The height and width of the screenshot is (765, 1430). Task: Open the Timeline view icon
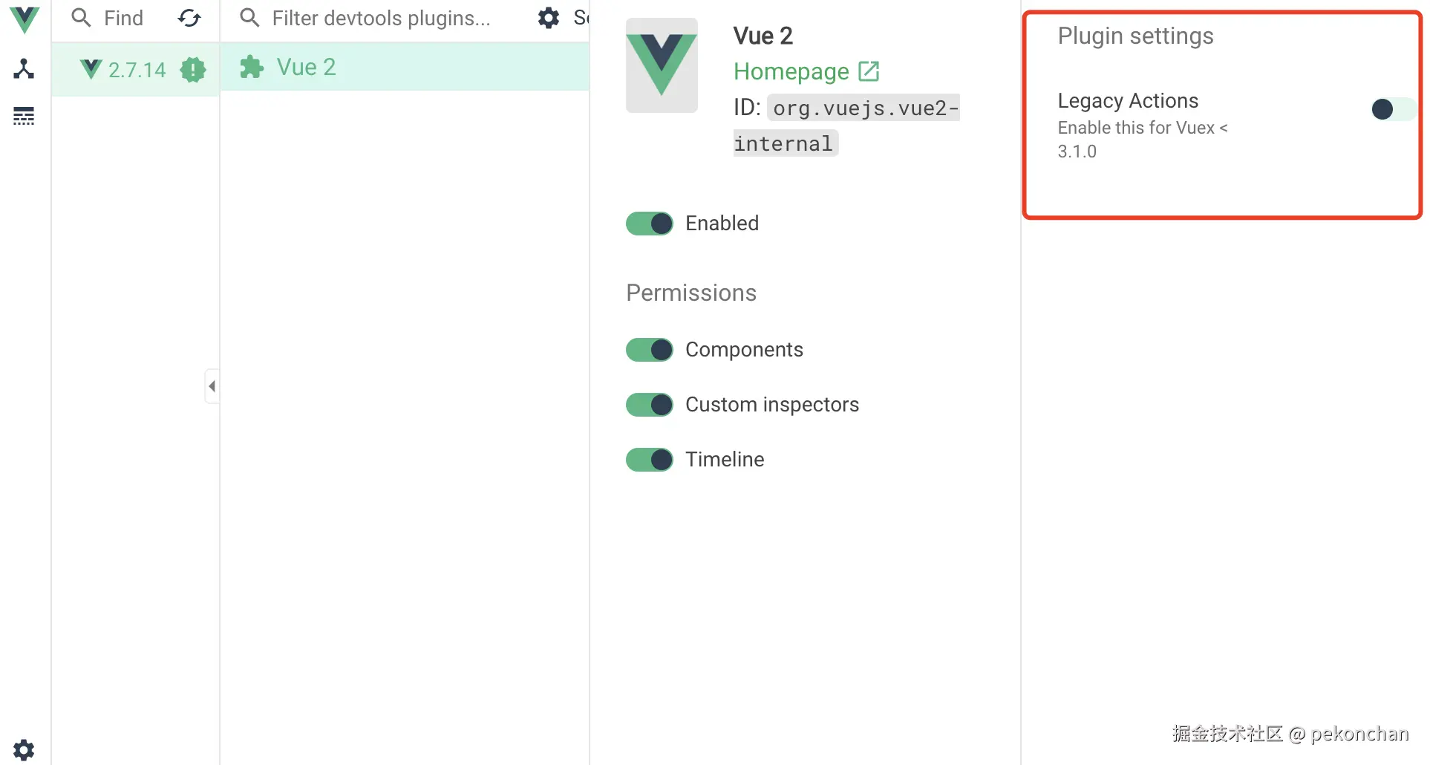click(x=24, y=116)
